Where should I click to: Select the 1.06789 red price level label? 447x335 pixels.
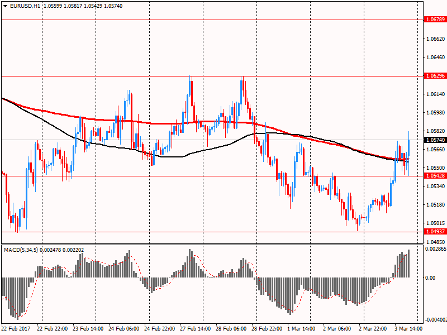coord(435,20)
